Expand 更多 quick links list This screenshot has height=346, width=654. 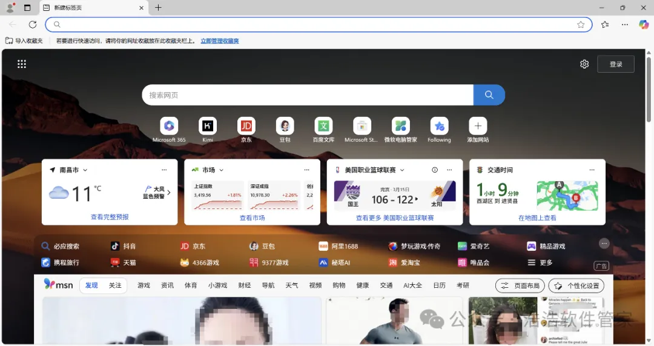[540, 262]
